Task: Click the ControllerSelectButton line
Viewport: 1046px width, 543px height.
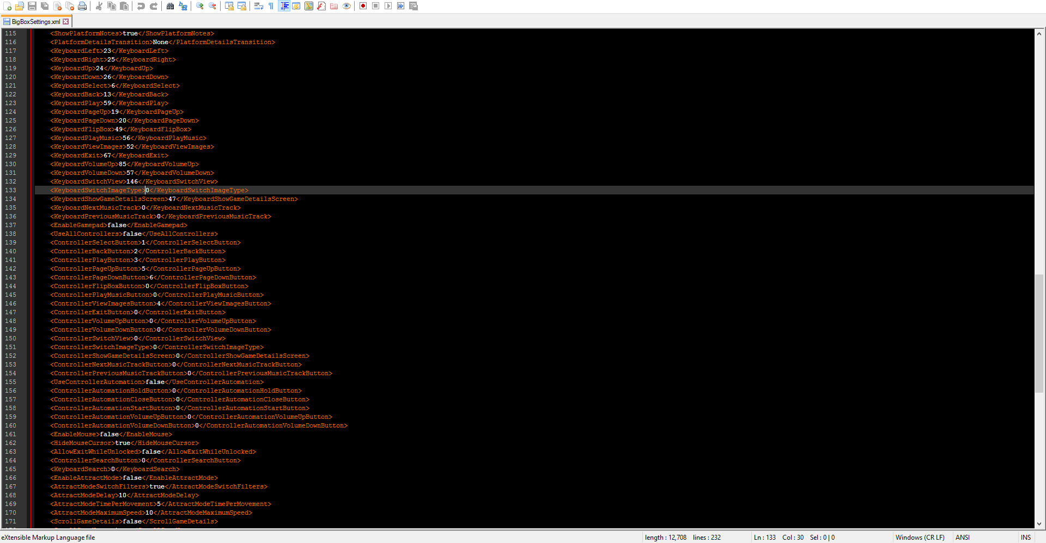Action: click(x=145, y=242)
